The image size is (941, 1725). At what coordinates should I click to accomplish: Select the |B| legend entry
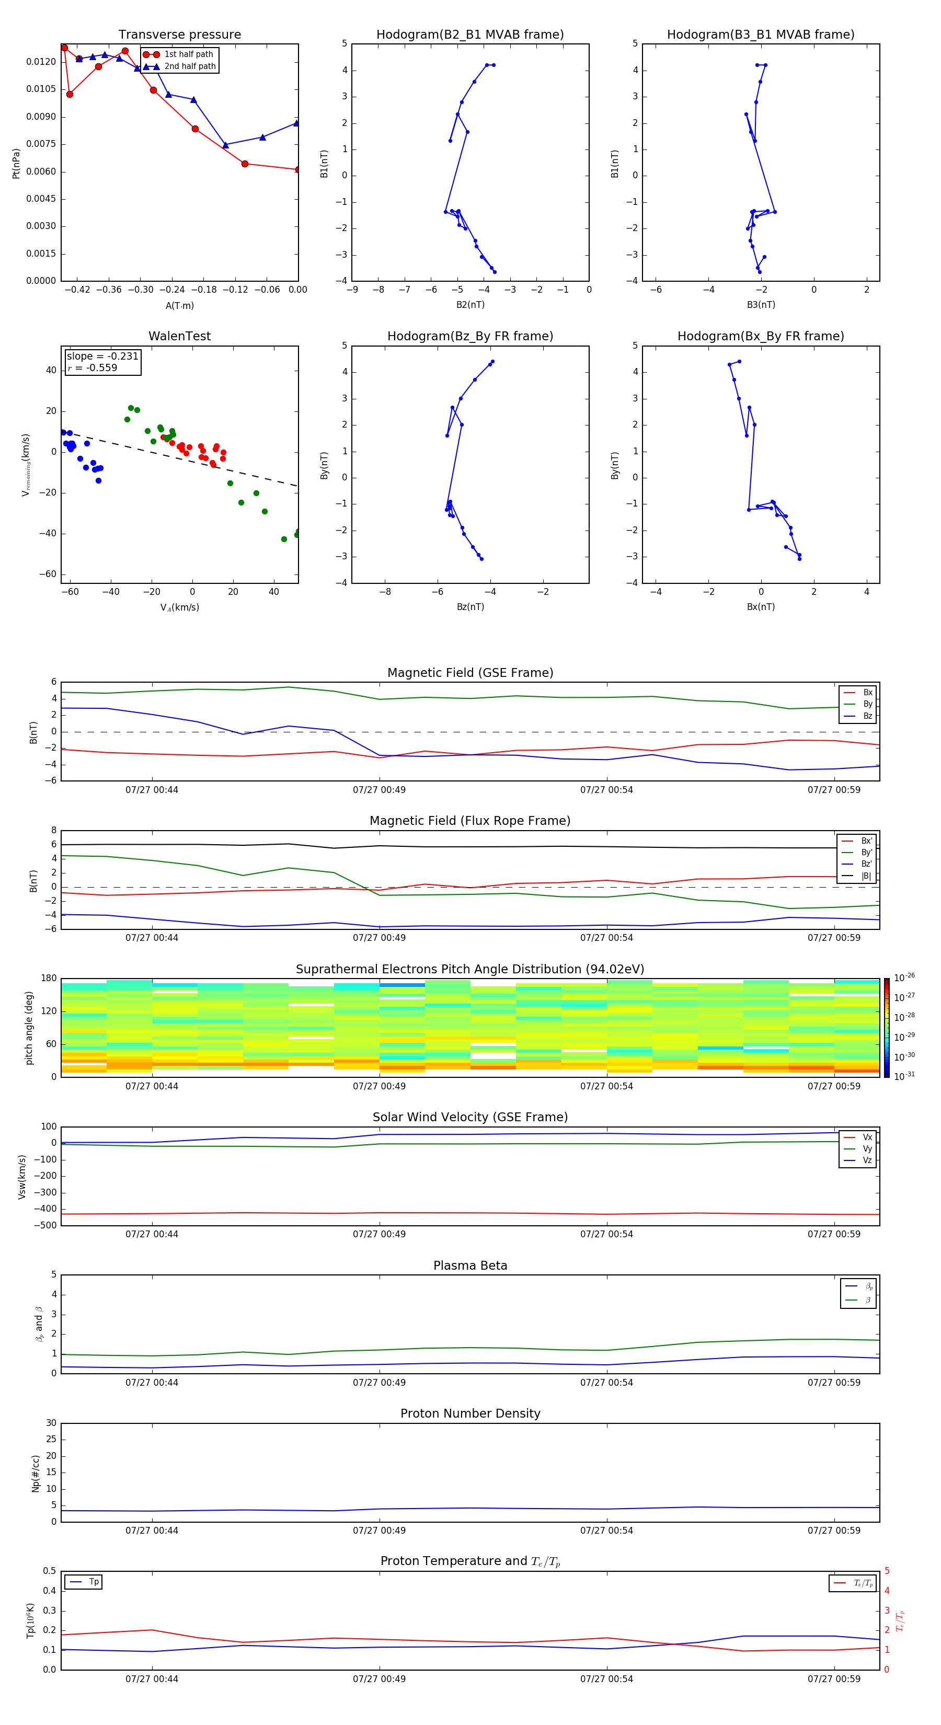(x=857, y=876)
